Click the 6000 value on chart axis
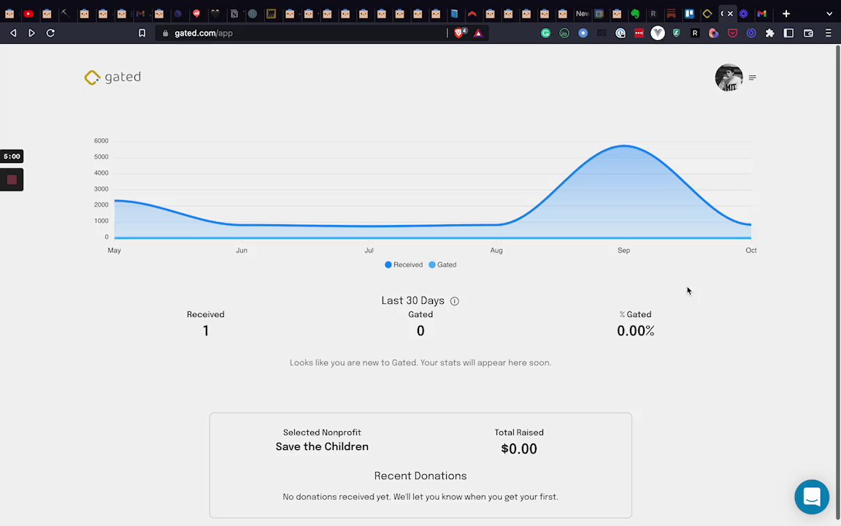The width and height of the screenshot is (841, 526). (x=101, y=140)
